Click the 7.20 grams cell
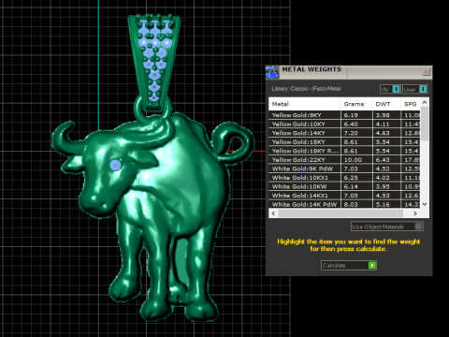The width and height of the screenshot is (449, 337). pos(356,133)
